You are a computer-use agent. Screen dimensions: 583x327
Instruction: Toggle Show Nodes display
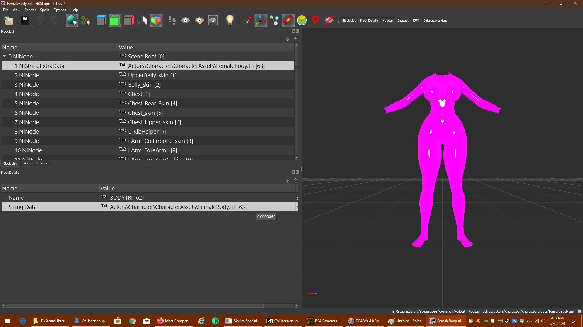click(274, 21)
